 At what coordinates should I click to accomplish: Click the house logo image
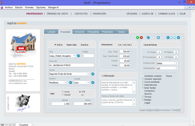tap(23, 45)
